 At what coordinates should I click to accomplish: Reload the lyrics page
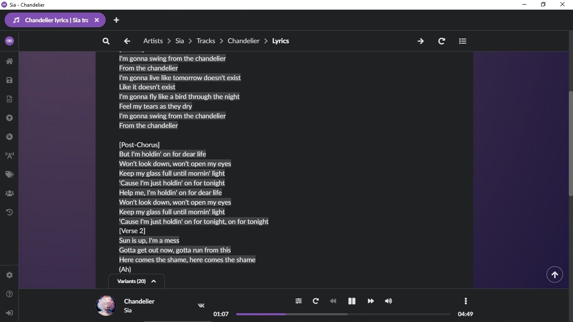pyautogui.click(x=442, y=41)
